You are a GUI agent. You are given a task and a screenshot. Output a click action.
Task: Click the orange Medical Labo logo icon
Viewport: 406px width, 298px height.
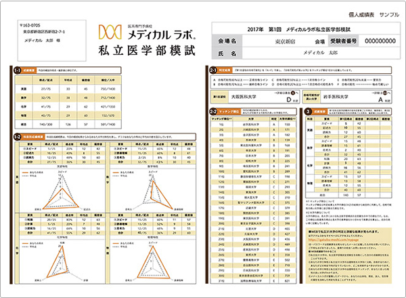110,33
